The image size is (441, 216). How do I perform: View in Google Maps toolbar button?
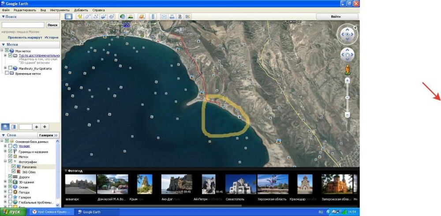click(x=187, y=17)
